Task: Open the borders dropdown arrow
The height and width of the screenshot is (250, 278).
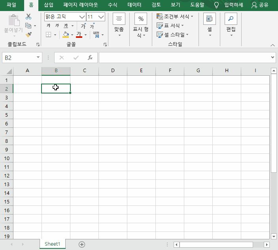Action: (x=55, y=35)
